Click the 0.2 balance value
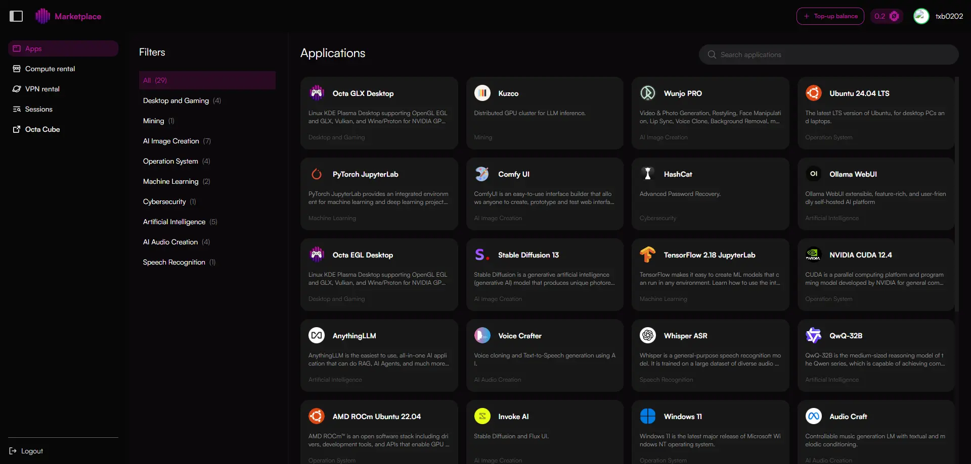The height and width of the screenshot is (464, 971). pyautogui.click(x=880, y=16)
